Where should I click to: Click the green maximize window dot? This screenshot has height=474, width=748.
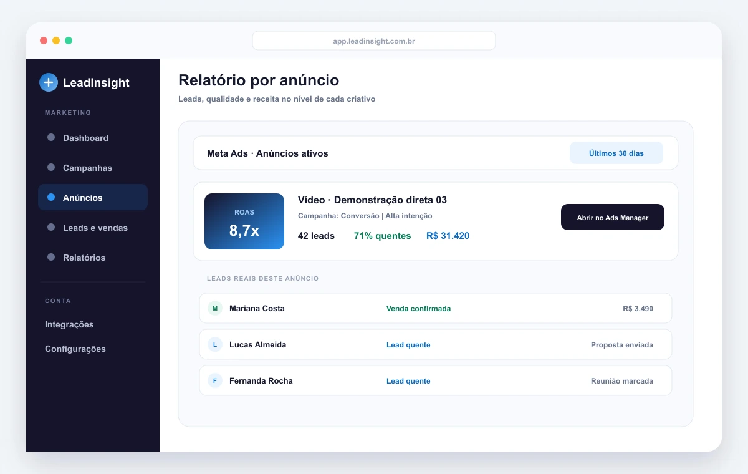(69, 41)
